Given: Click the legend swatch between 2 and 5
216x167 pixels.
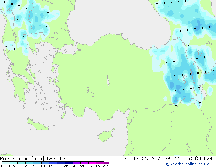Looking at the screenshot, I should pos(29,163).
